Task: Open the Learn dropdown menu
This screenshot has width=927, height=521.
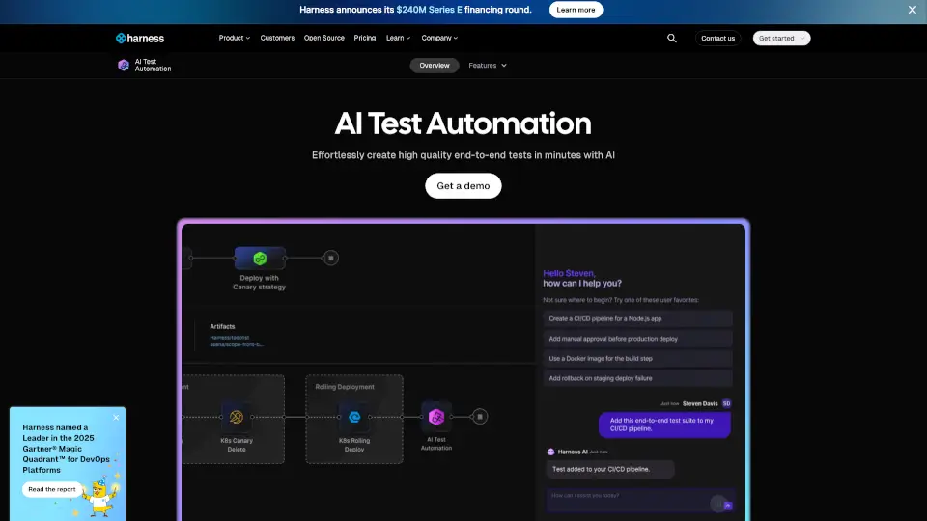Action: 398,38
